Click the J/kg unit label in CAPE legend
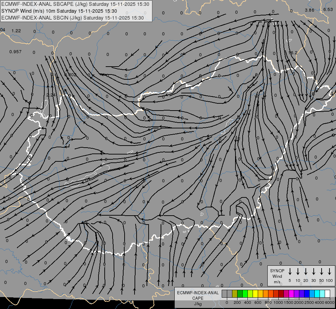The width and height of the screenshot is (336, 309). [198, 304]
